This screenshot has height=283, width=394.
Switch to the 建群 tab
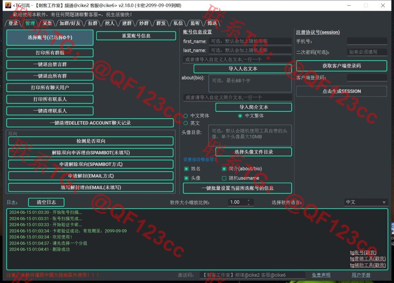click(127, 23)
